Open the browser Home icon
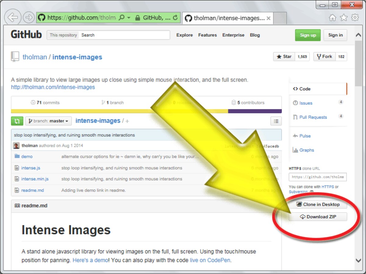This screenshot has width=366, height=274. pos(332,18)
